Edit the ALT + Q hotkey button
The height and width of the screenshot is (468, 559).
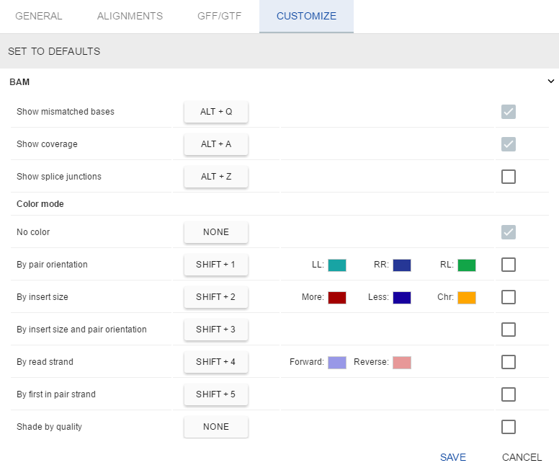tap(216, 112)
